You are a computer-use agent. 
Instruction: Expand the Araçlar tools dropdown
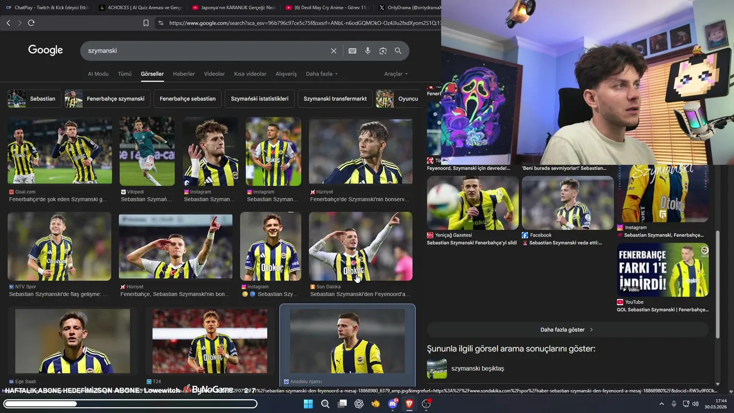[396, 74]
